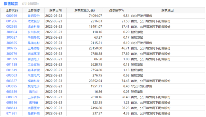Select the 74094.07 unlock quantity cell
This screenshot has height=117, width=206.
point(85,16)
